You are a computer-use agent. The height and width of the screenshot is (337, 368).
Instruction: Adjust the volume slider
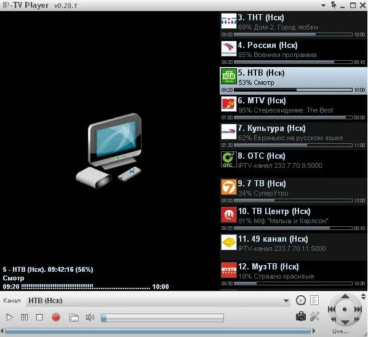click(162, 318)
